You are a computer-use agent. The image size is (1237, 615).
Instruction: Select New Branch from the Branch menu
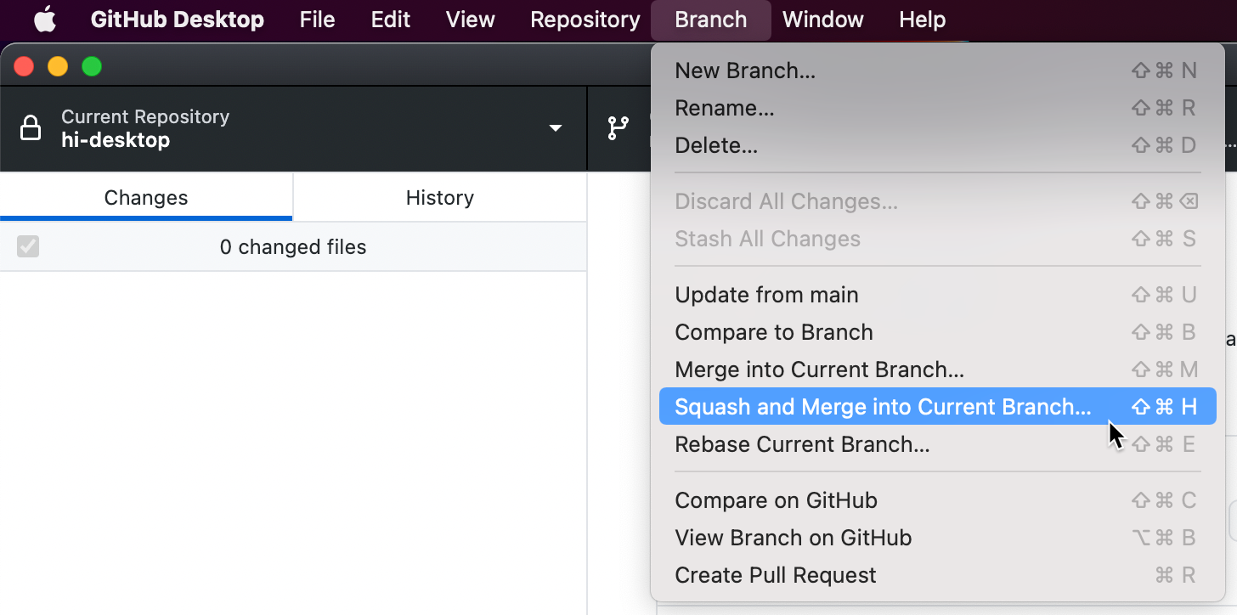pyautogui.click(x=745, y=71)
